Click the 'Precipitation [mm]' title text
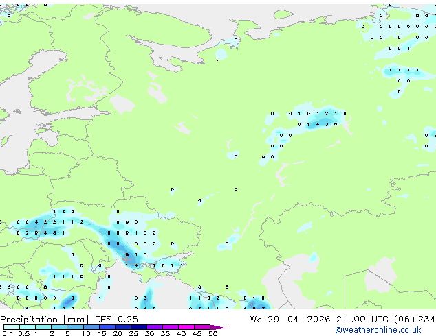The image size is (436, 336). [45, 320]
